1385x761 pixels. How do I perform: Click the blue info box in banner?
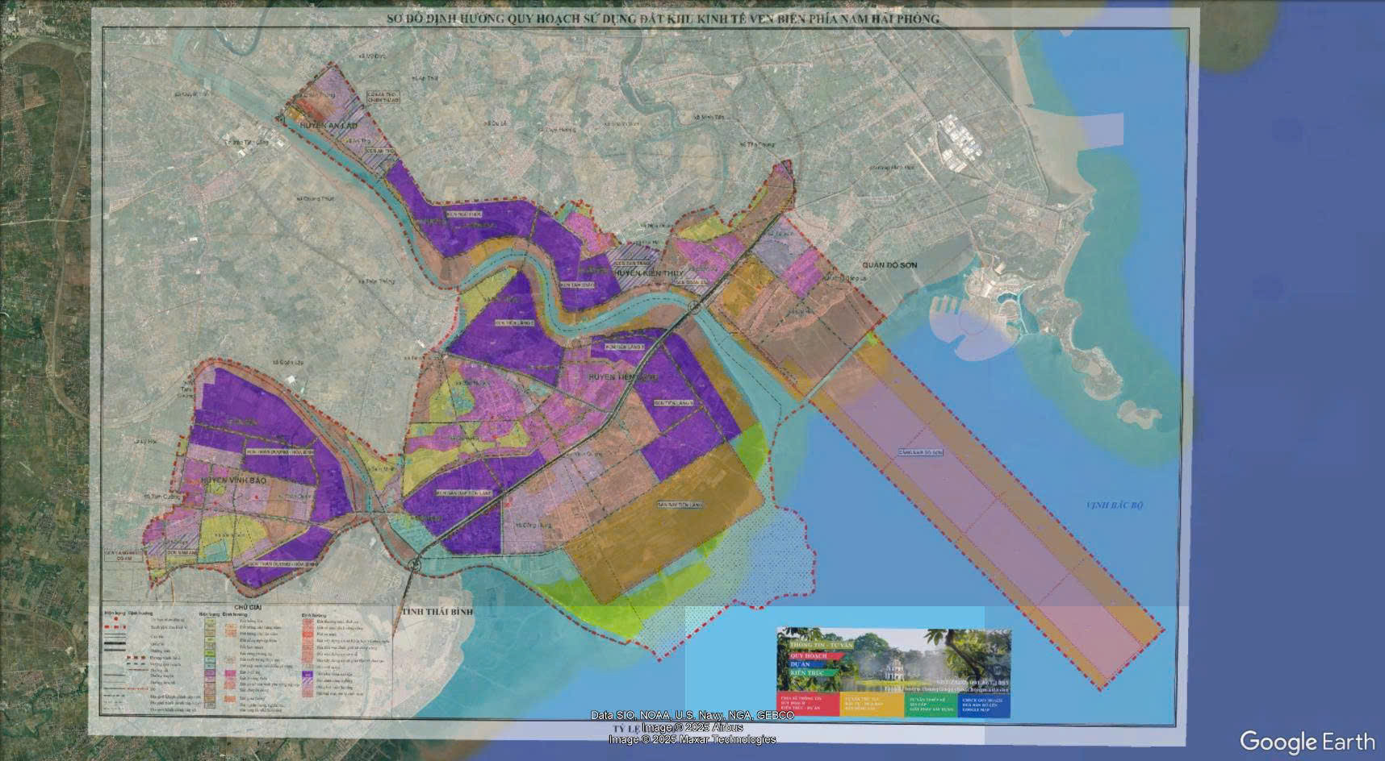tap(984, 705)
